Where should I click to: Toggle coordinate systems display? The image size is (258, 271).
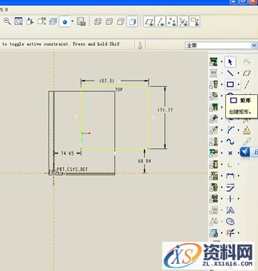coord(183,21)
